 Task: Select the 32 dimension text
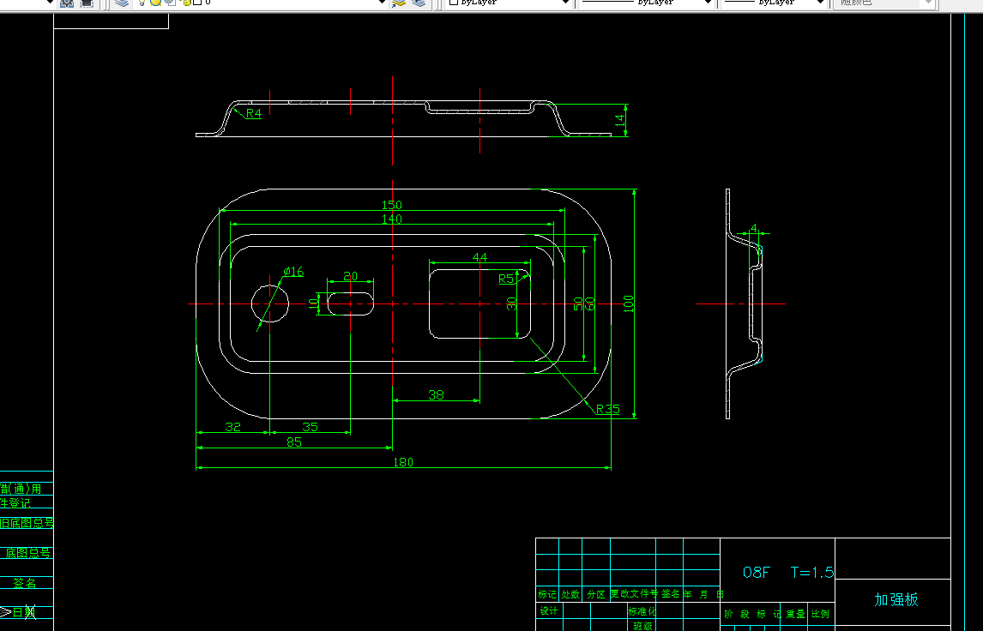click(232, 427)
